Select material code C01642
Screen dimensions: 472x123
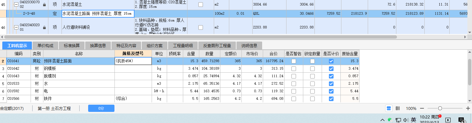point(19,69)
